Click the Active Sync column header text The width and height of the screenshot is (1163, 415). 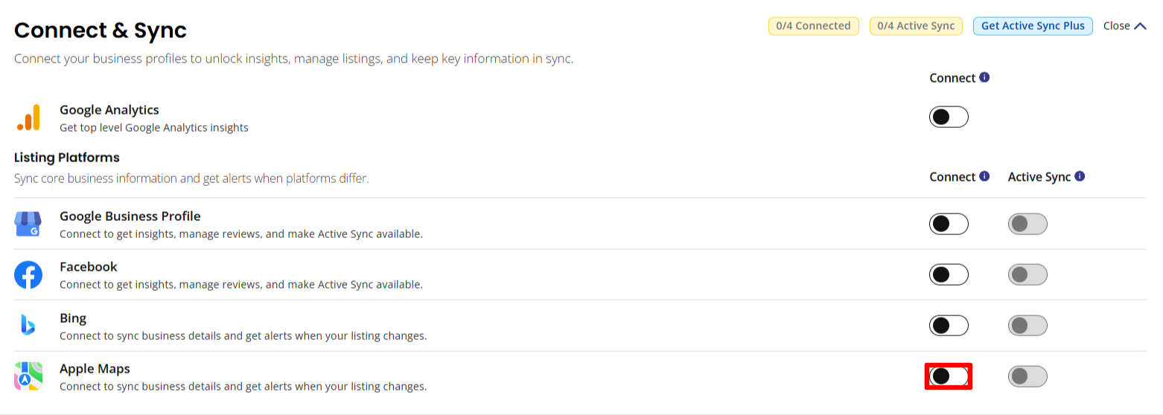point(1039,177)
